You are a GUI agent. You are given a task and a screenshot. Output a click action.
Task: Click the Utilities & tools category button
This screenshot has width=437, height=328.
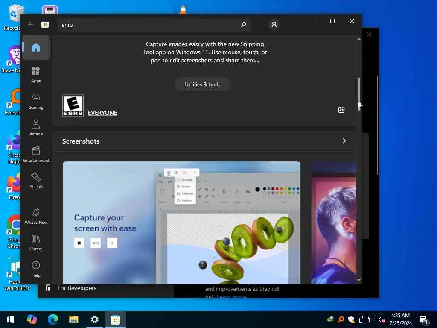pyautogui.click(x=202, y=85)
